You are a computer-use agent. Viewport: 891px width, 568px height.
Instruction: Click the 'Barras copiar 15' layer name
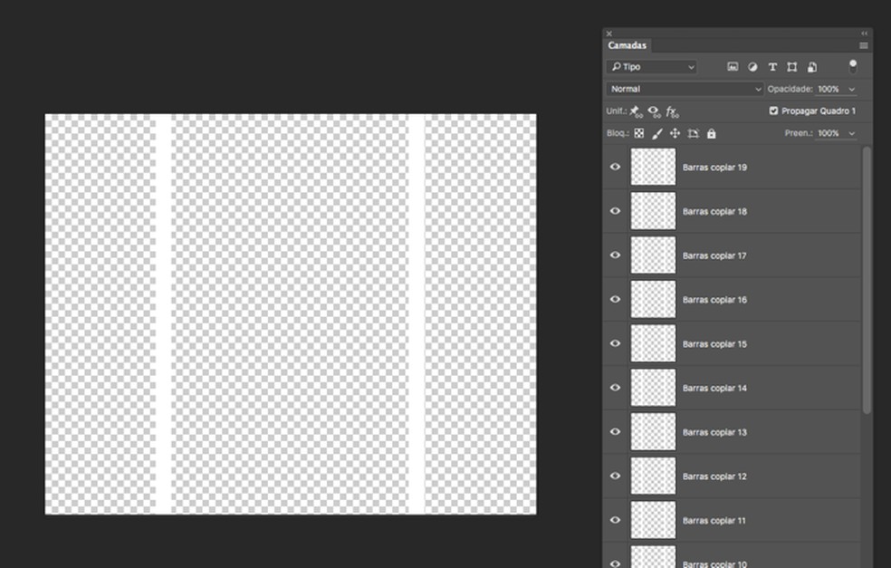714,344
